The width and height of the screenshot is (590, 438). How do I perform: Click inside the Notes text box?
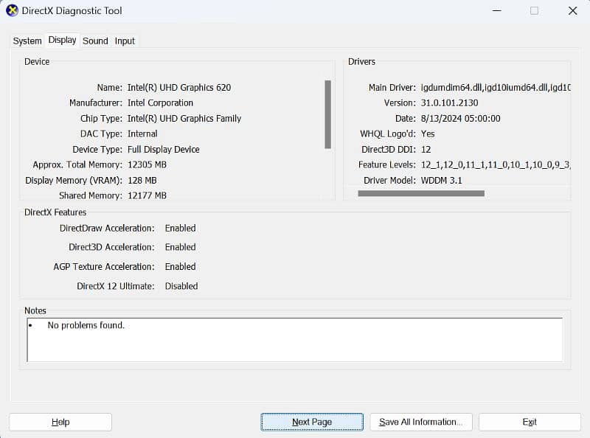tap(294, 340)
